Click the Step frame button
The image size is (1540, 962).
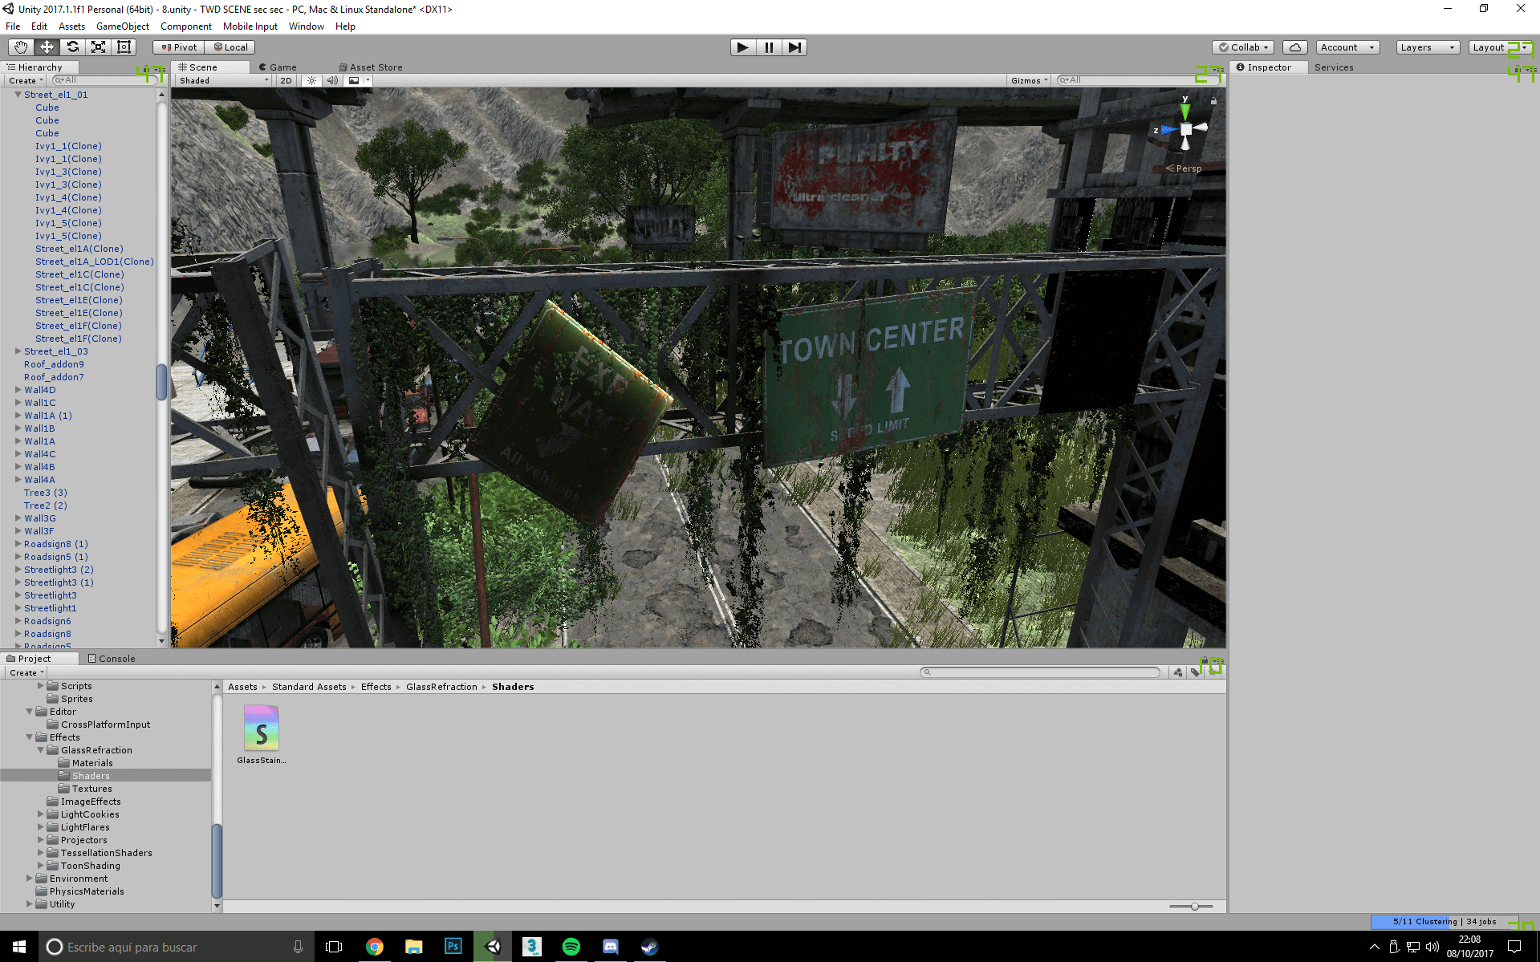(x=794, y=47)
